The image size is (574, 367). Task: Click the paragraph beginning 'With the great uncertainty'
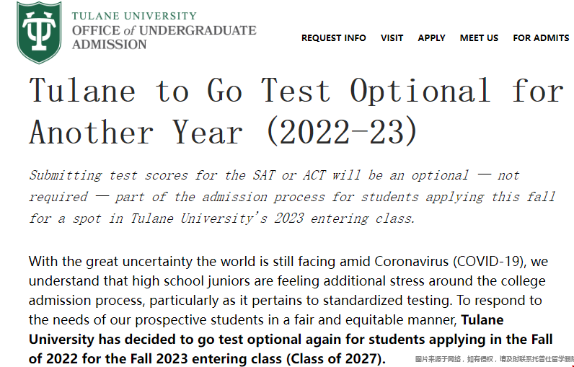tap(291, 310)
